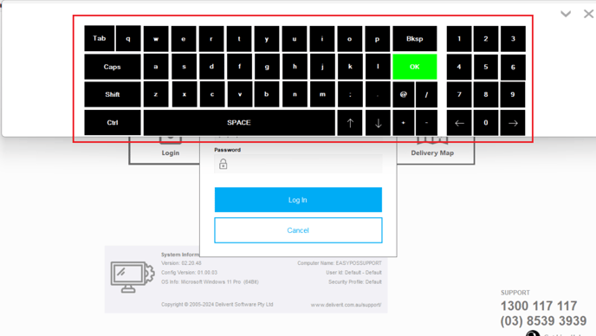Tap the Tab key on keyboard
The image size is (596, 336).
[x=100, y=38]
